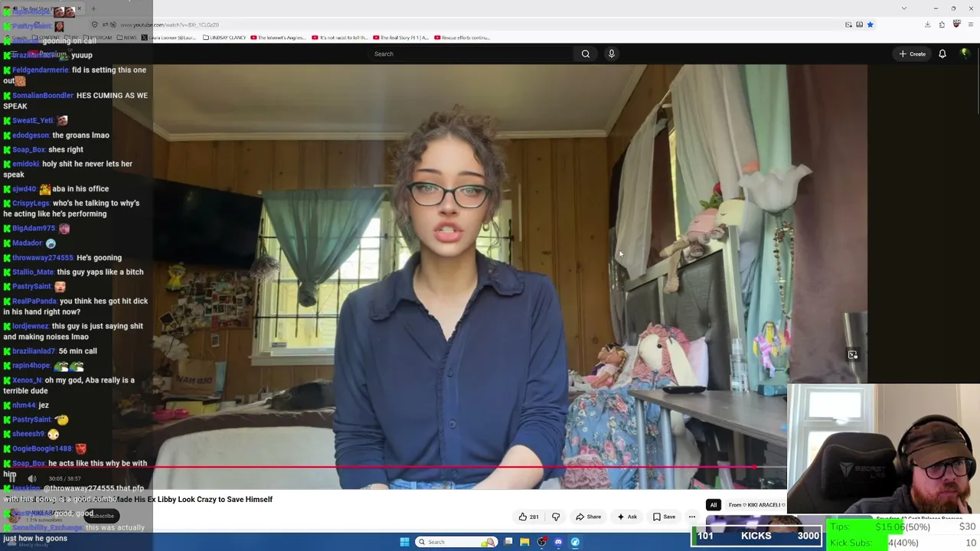The width and height of the screenshot is (980, 551).
Task: Click chat username OogieBoogie1488
Action: pyautogui.click(x=42, y=448)
